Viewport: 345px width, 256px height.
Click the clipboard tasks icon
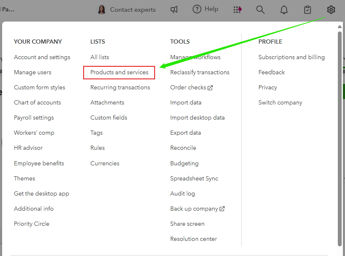[308, 10]
